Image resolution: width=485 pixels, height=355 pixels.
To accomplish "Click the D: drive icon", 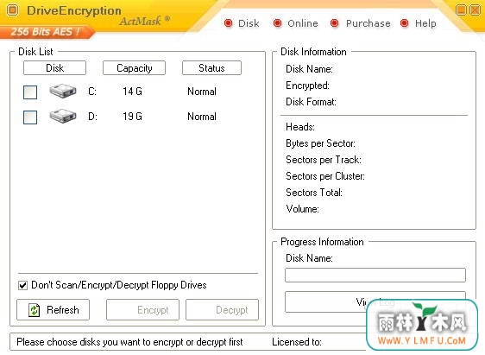I will [63, 116].
